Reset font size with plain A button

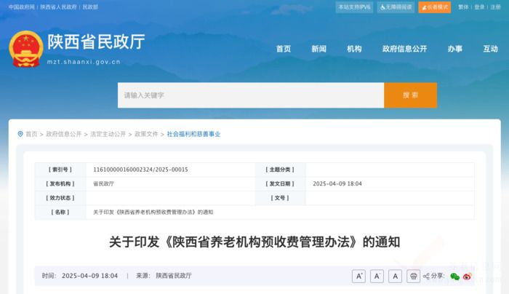coord(395,276)
